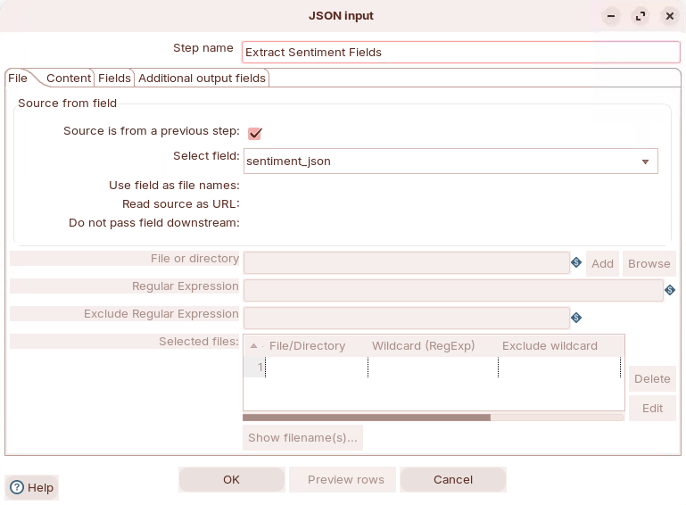Click the Step name text field
Viewport: 686px width, 505px height.
[x=460, y=53]
